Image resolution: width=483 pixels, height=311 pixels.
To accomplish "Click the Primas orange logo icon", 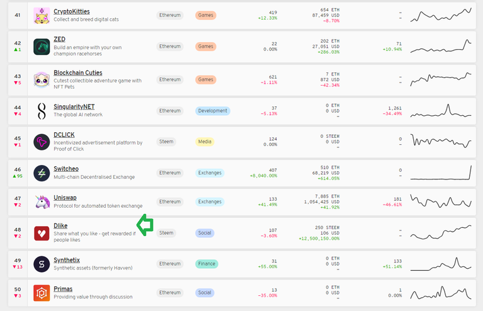I will [x=42, y=293].
